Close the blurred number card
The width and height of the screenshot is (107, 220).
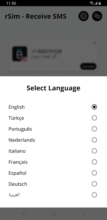[95, 43]
